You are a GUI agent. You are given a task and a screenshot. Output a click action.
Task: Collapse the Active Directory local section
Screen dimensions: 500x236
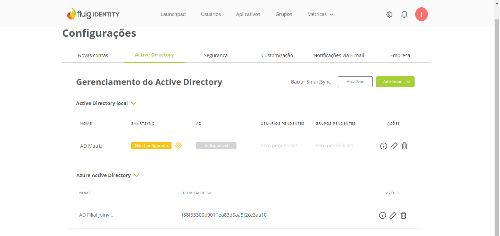(x=134, y=103)
